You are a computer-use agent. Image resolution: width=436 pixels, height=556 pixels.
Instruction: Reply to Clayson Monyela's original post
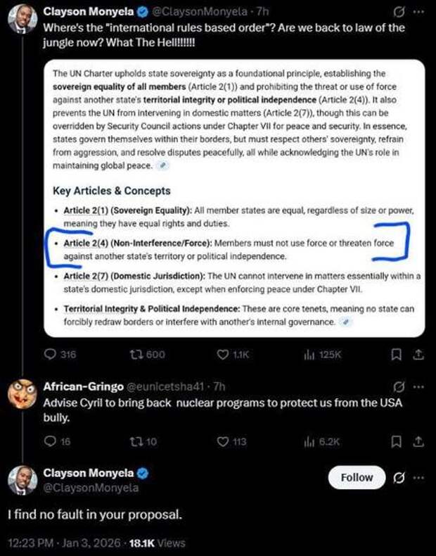[x=51, y=355]
